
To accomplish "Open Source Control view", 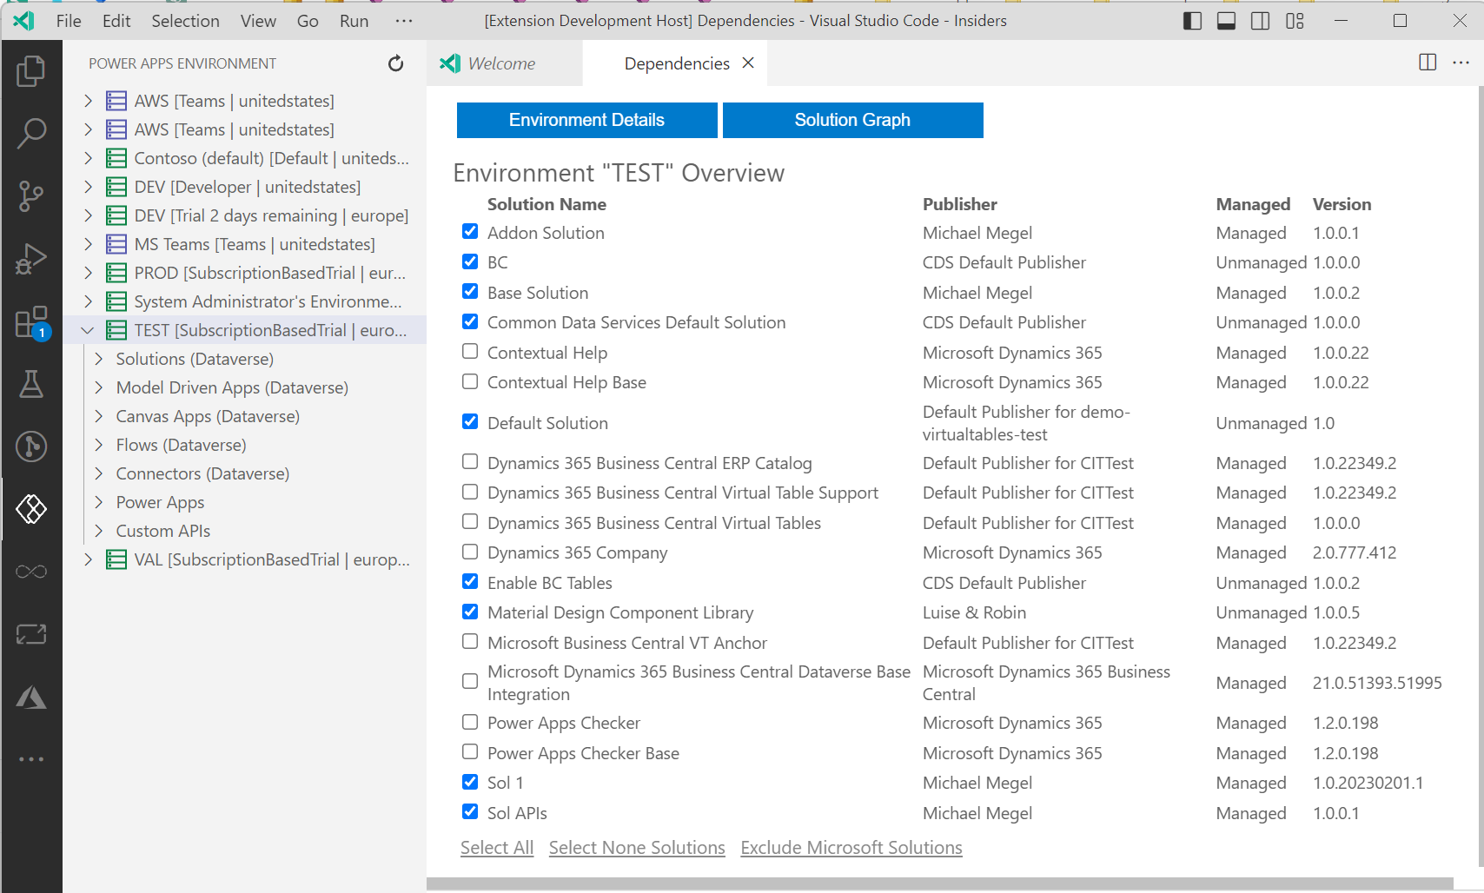I will (x=31, y=196).
